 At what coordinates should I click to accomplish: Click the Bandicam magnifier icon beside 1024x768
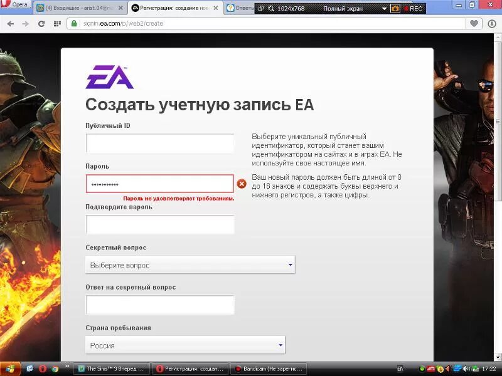coord(271,9)
